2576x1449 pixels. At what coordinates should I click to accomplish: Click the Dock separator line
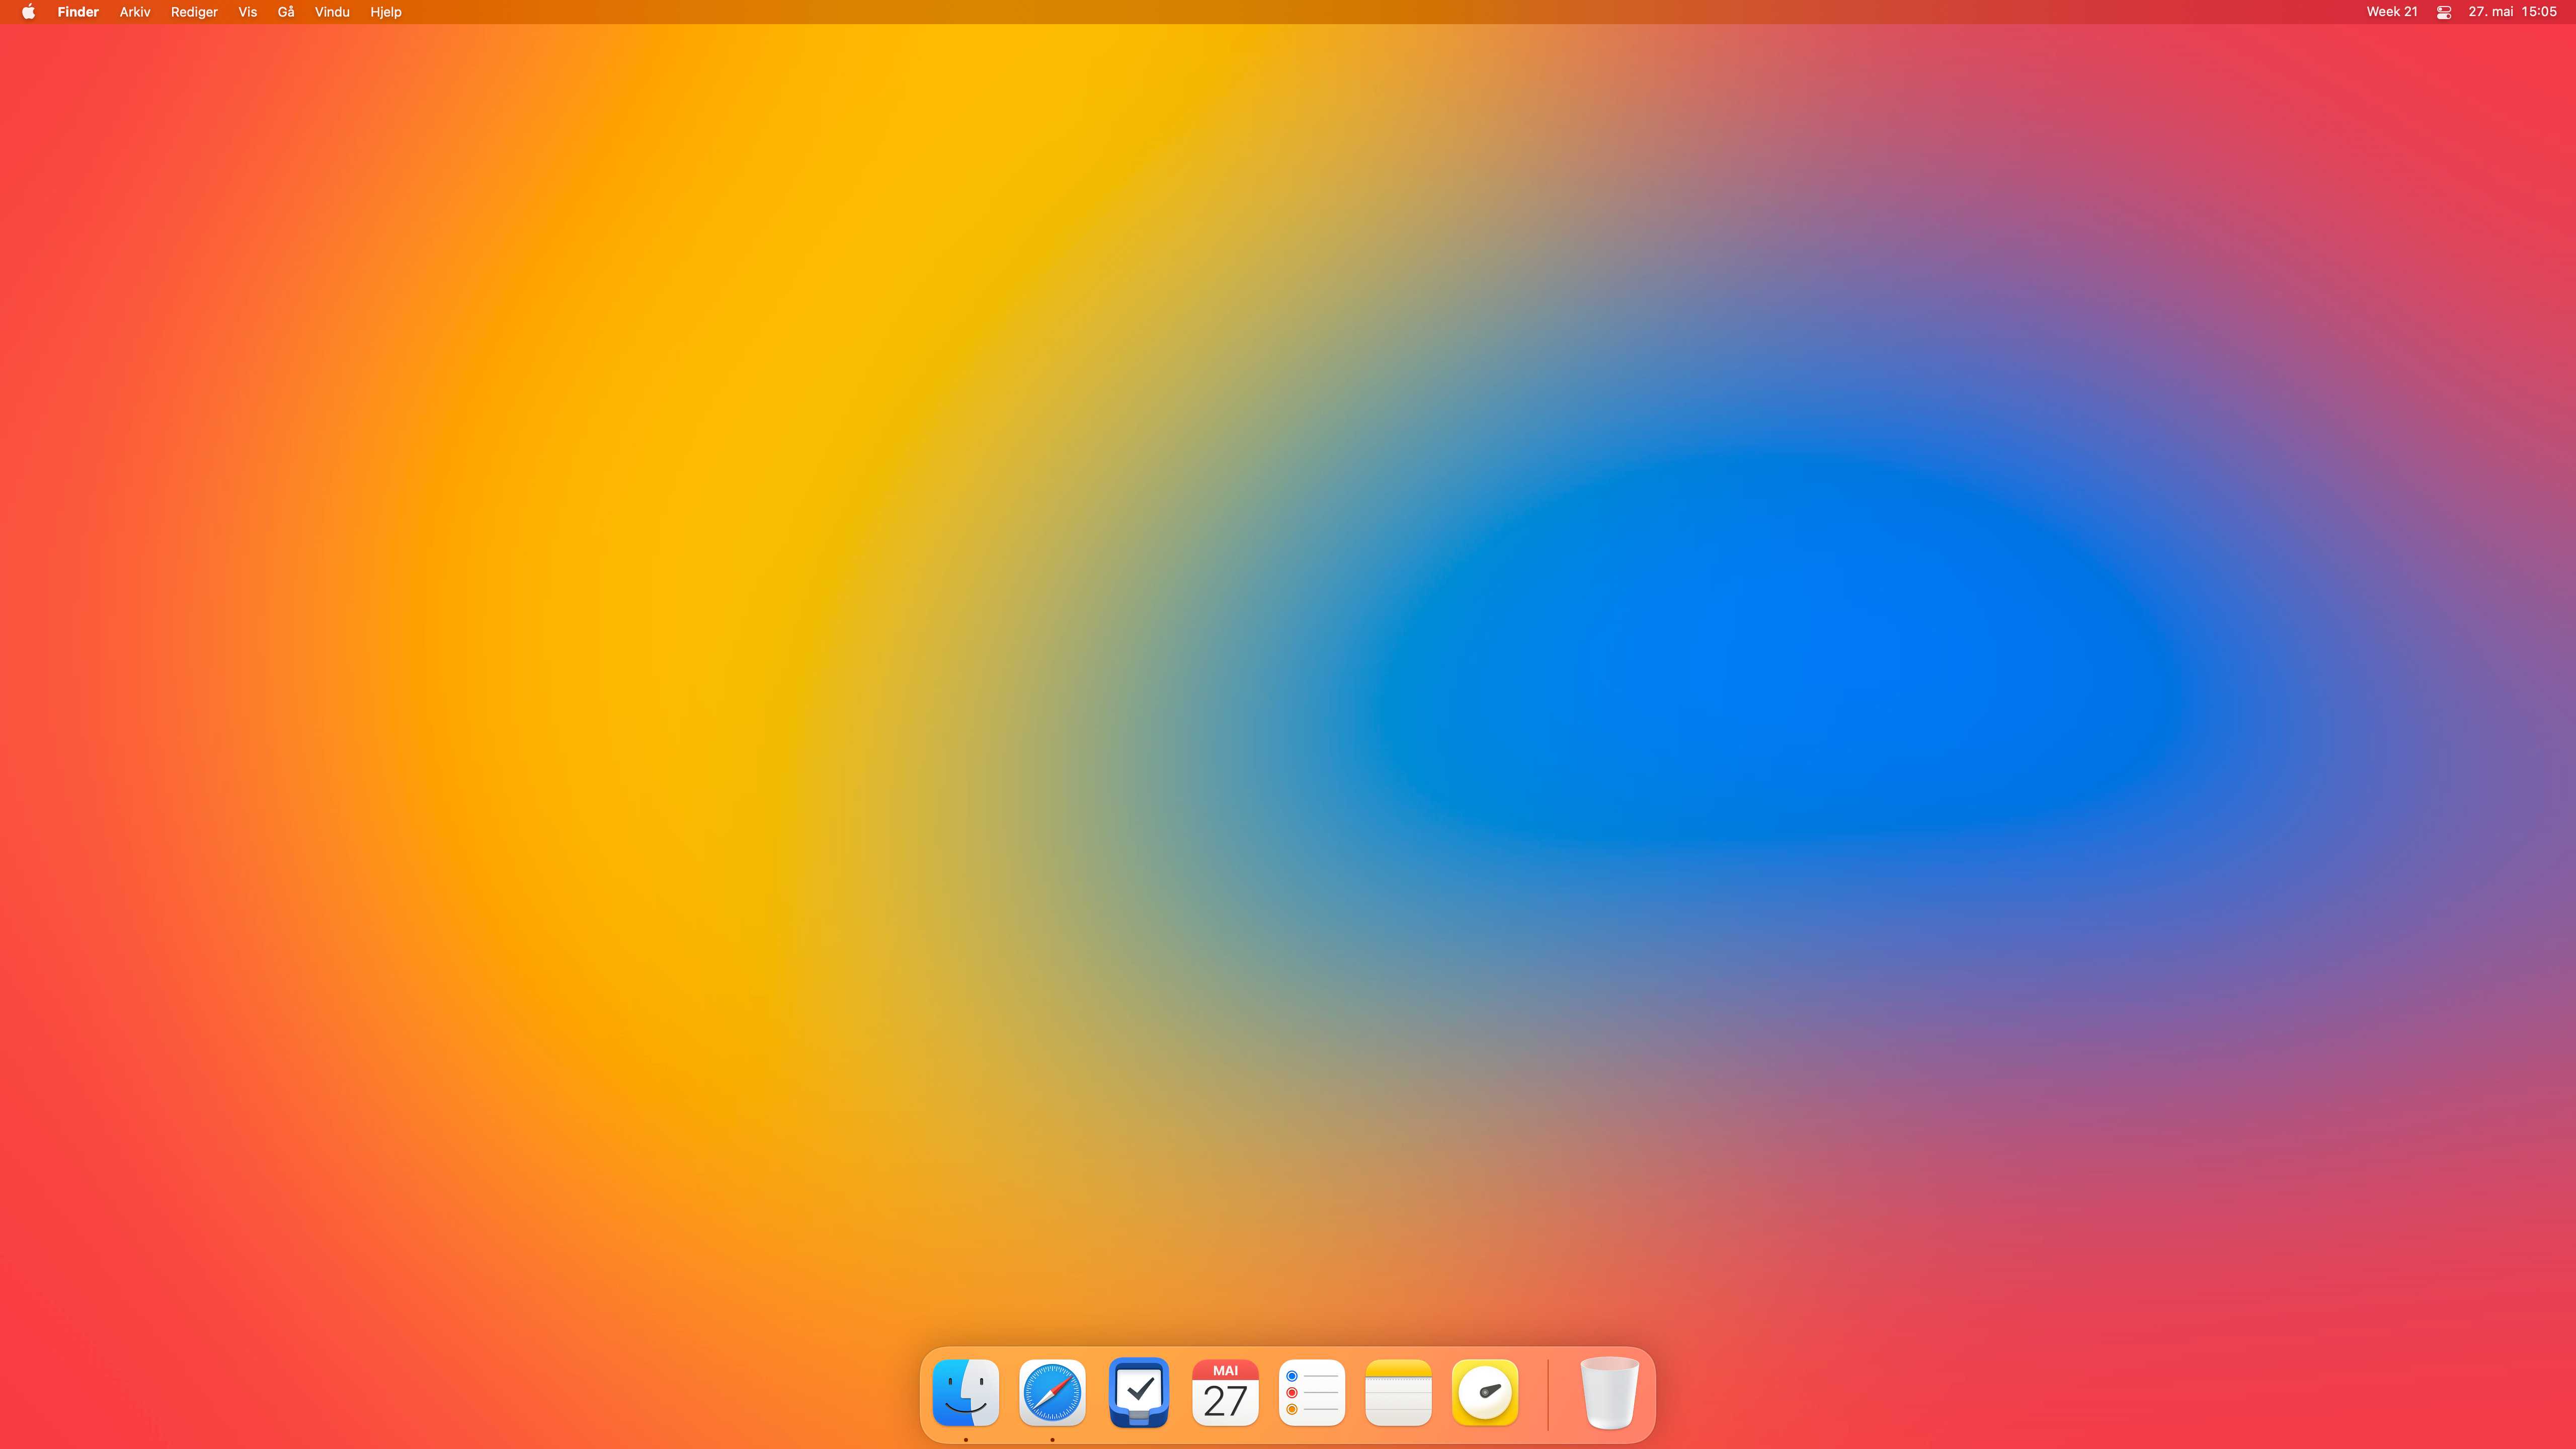point(1547,1394)
